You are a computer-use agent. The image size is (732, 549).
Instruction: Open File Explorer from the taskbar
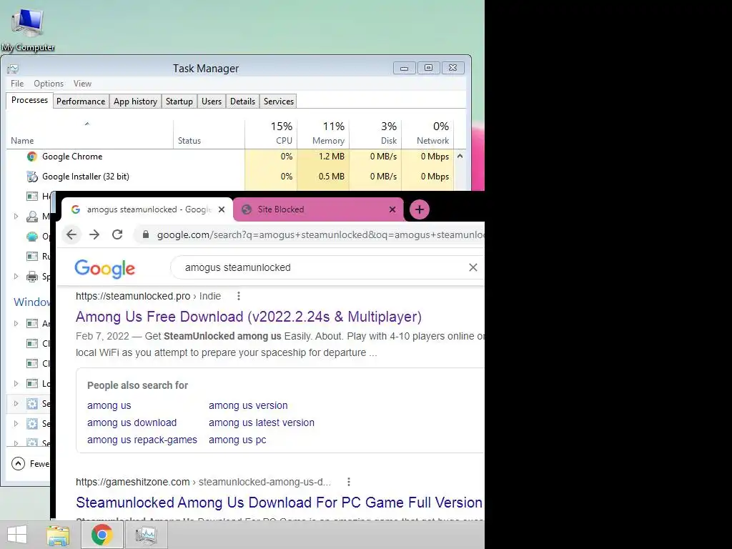tap(58, 535)
